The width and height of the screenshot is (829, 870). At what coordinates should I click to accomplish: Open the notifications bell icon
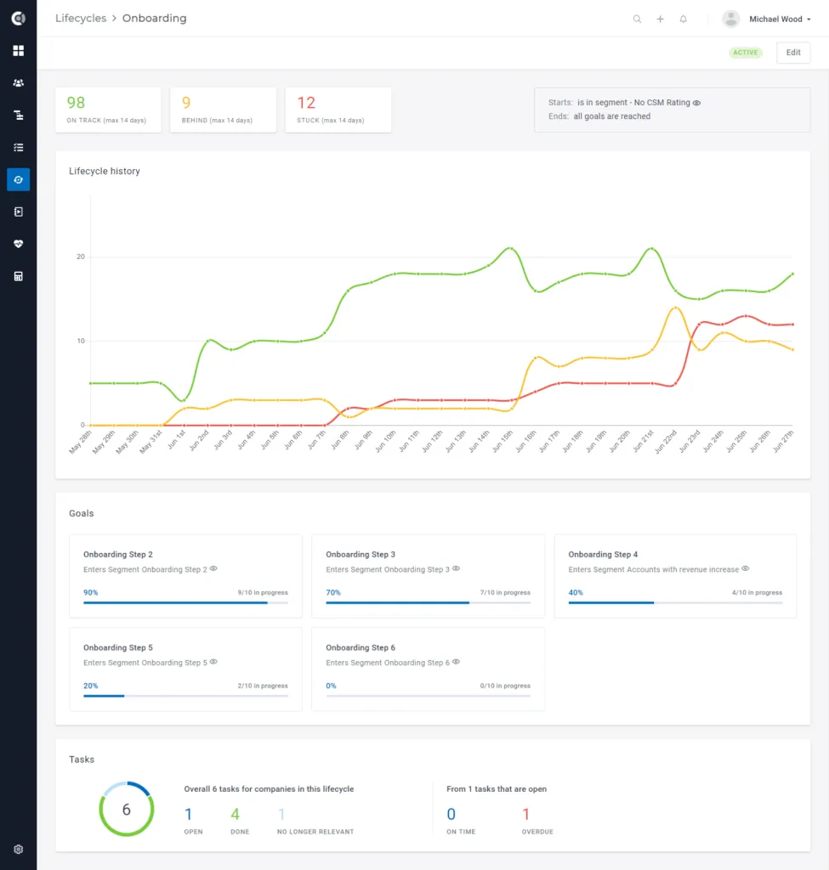click(x=684, y=19)
